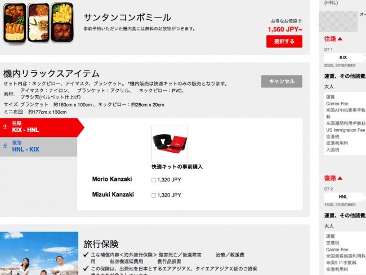
Task: Click the arriving plane icon beside HNL - KIX
Action: (x=5, y=146)
